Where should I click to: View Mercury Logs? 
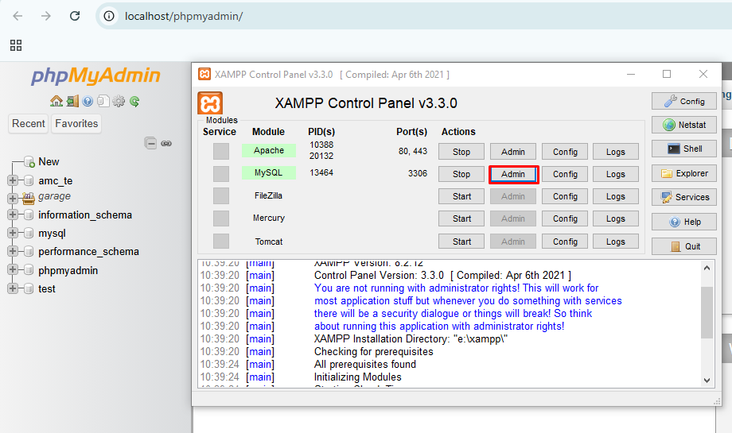pos(616,218)
